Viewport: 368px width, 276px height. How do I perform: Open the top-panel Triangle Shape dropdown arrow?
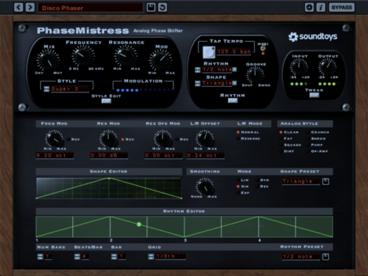(234, 83)
